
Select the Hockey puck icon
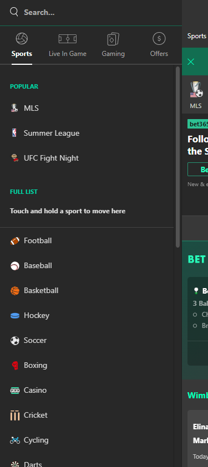coord(15,316)
